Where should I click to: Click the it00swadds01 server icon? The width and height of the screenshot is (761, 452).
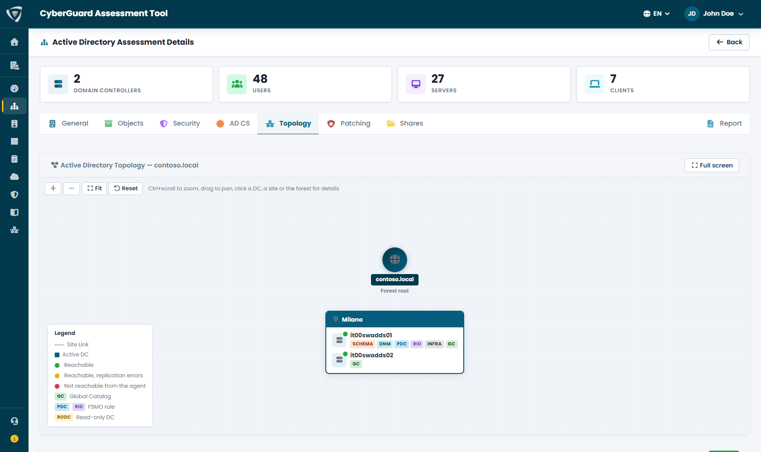pyautogui.click(x=339, y=340)
